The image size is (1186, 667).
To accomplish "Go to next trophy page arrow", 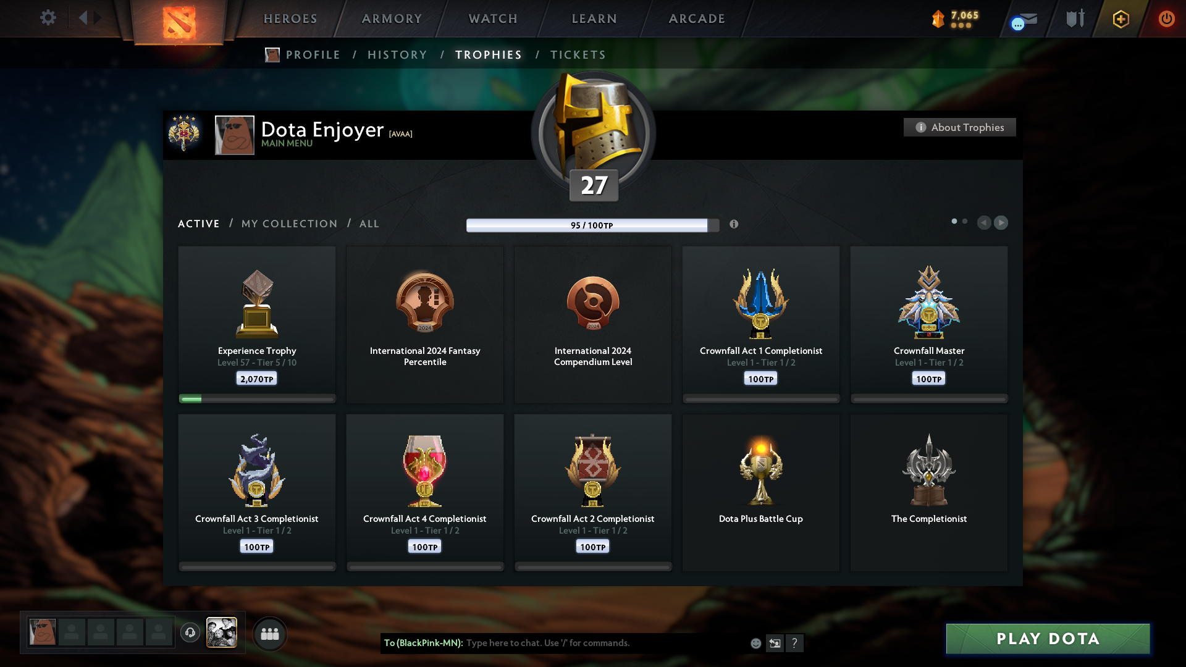I will pyautogui.click(x=1001, y=222).
